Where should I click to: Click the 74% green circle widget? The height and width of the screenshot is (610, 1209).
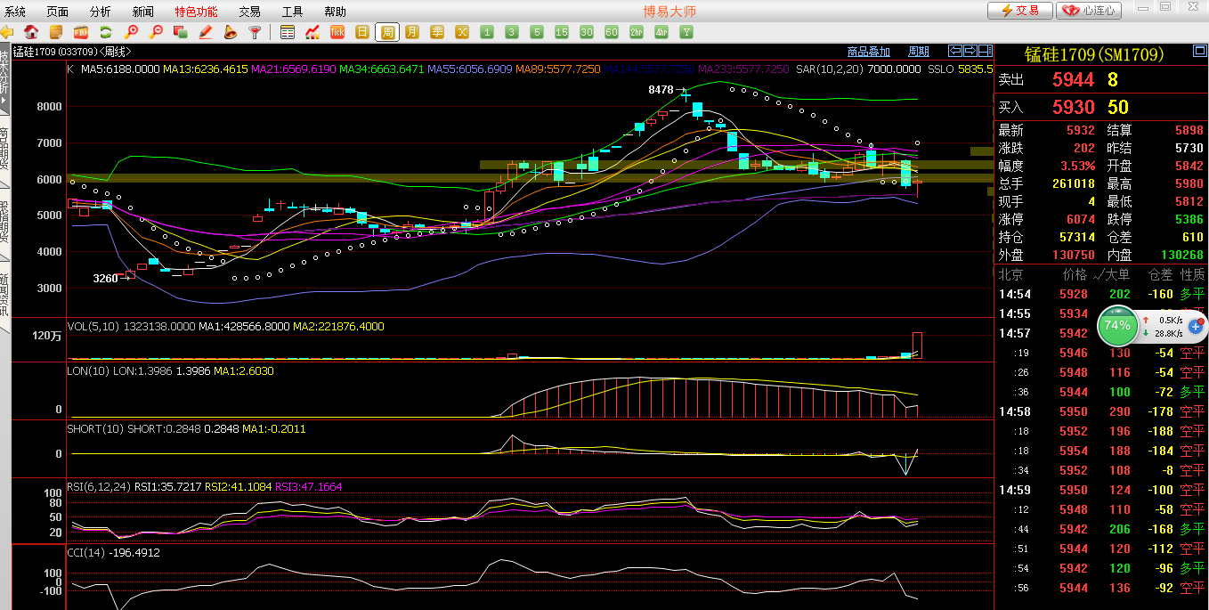(x=1117, y=325)
